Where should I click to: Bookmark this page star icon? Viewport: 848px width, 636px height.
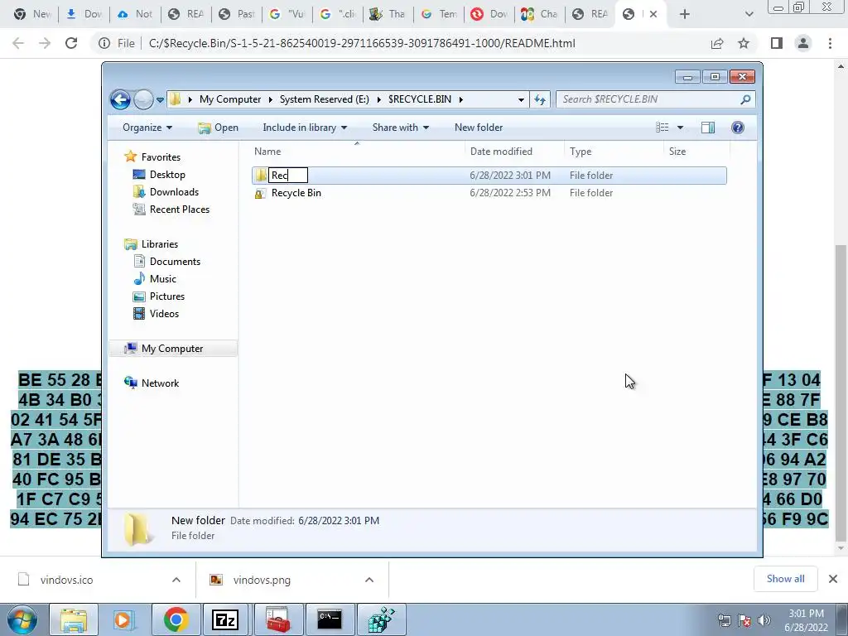[x=744, y=43]
